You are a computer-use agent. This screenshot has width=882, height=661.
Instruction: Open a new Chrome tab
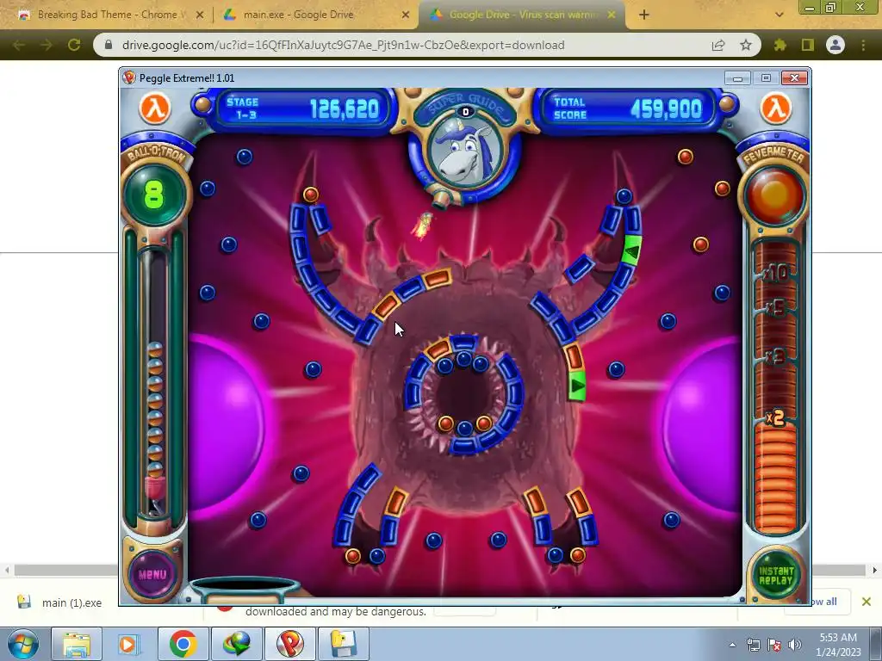click(x=644, y=15)
